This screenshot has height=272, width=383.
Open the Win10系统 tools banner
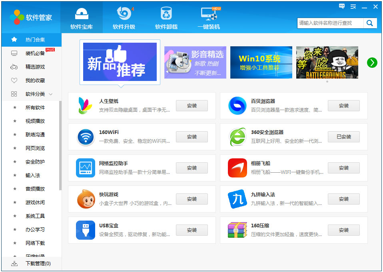pos(261,62)
